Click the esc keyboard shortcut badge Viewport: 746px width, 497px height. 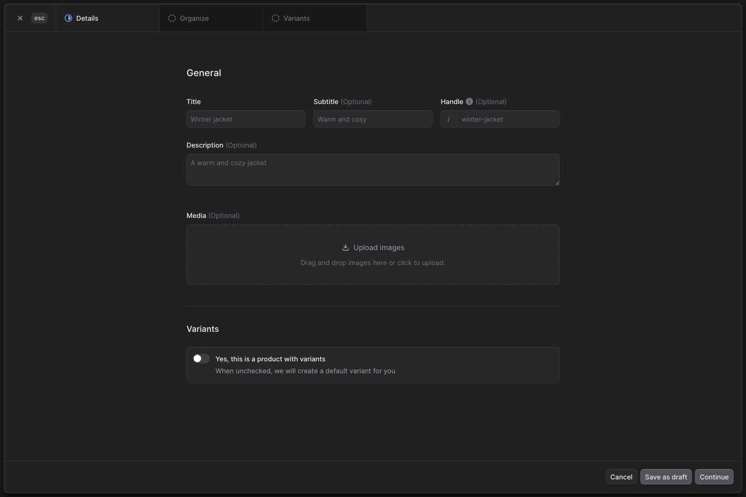pos(39,18)
